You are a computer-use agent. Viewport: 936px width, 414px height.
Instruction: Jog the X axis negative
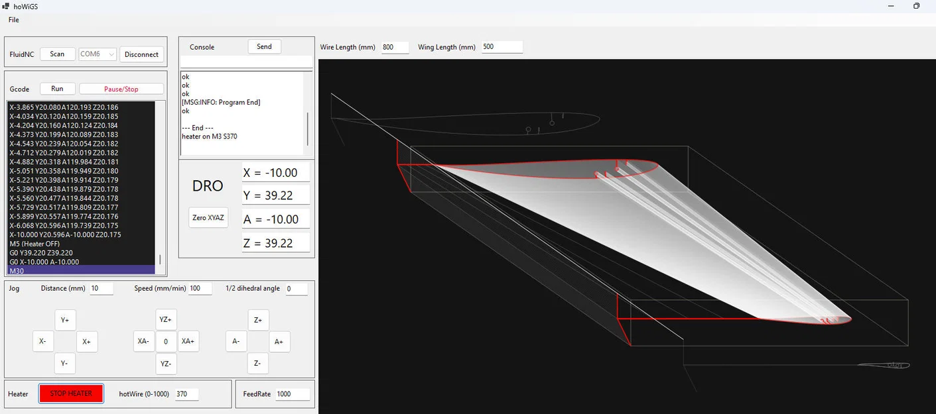click(x=42, y=341)
